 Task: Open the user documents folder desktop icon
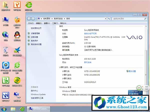(6, 6)
